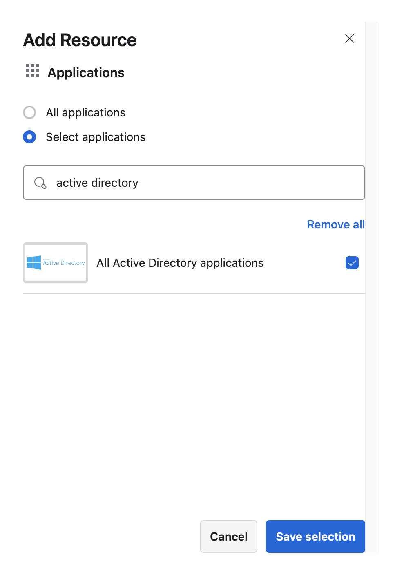Click the Add Resource heading
This screenshot has width=393, height=577.
click(x=80, y=40)
